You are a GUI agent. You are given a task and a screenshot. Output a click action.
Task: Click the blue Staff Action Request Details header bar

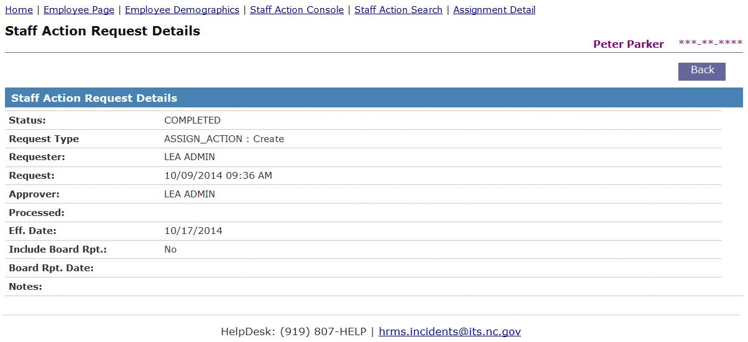tap(373, 98)
